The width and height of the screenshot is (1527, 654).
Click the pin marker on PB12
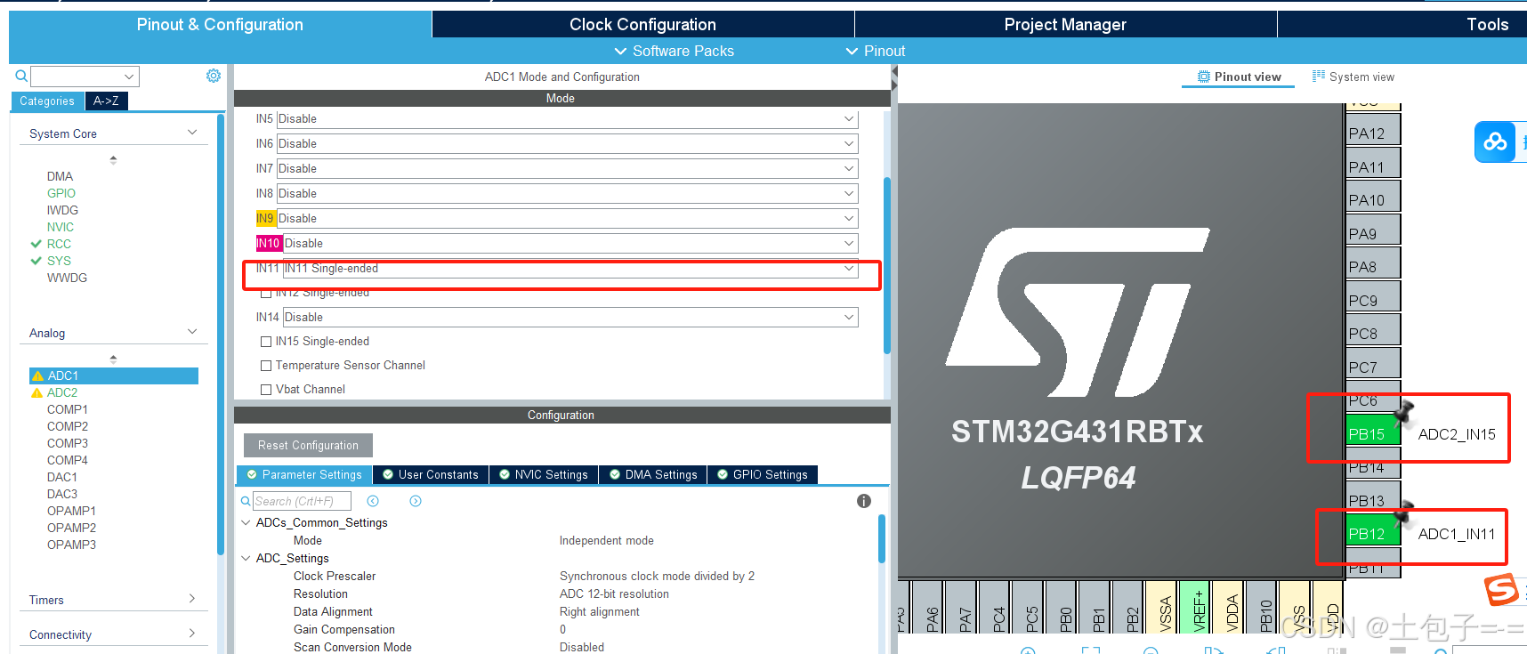1404,513
